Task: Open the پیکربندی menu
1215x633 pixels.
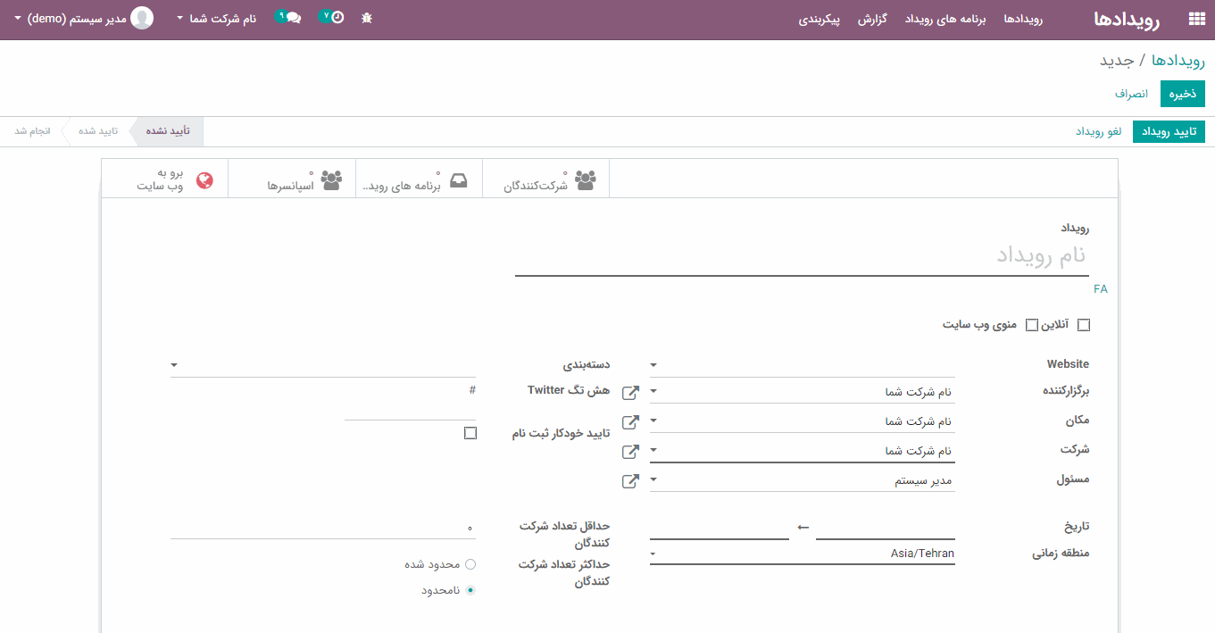Action: 820,19
